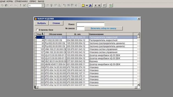This screenshot has width=173, height=97.
Task: Click the table window icon after the combo box
Action: tap(48, 5)
